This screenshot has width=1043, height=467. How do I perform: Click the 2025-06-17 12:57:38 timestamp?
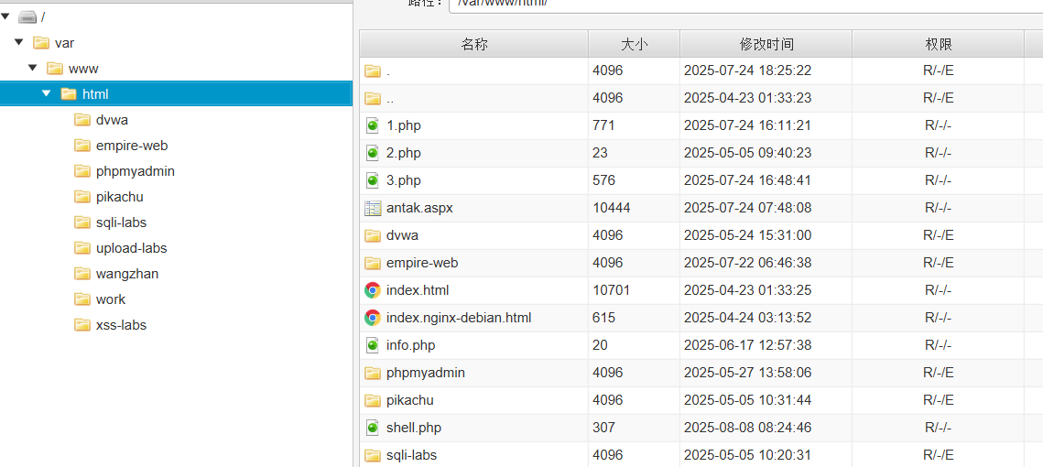coord(747,345)
